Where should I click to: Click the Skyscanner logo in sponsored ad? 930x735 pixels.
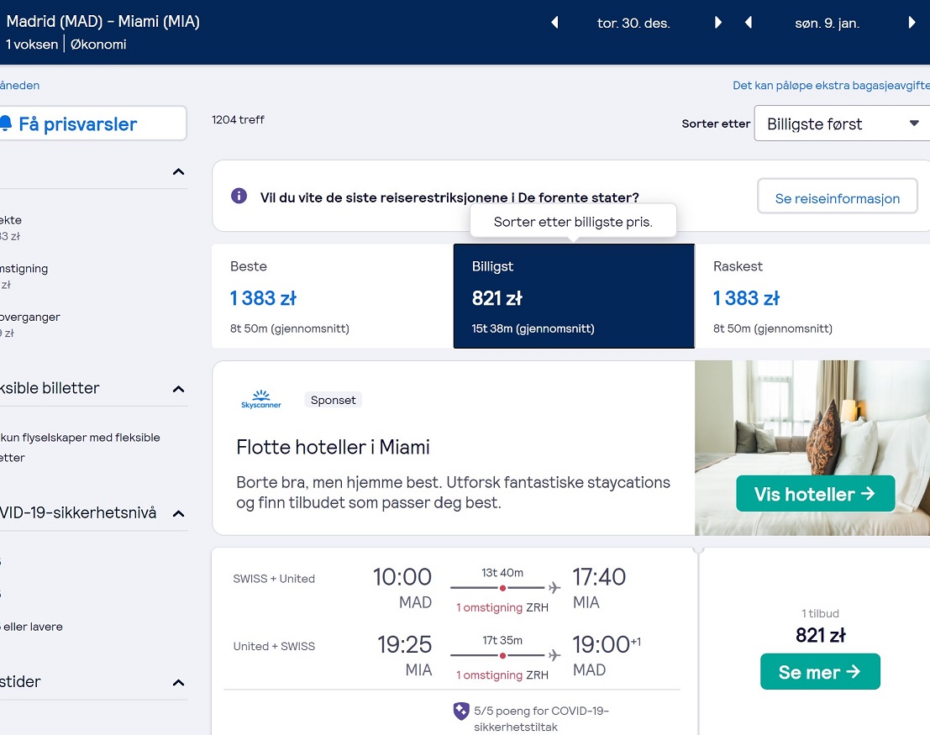click(261, 399)
